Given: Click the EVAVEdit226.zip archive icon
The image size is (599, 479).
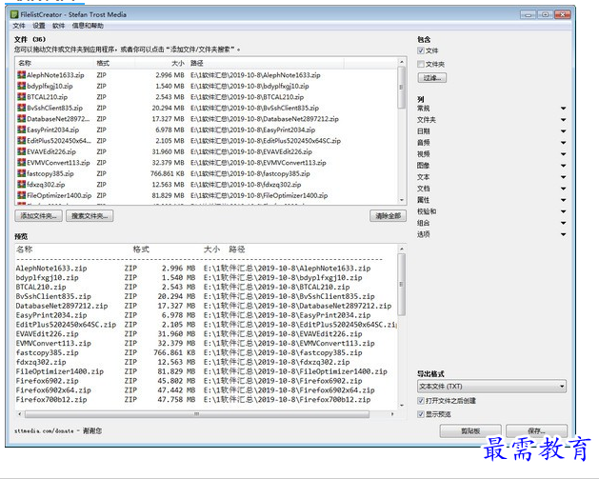Looking at the screenshot, I should (21, 151).
